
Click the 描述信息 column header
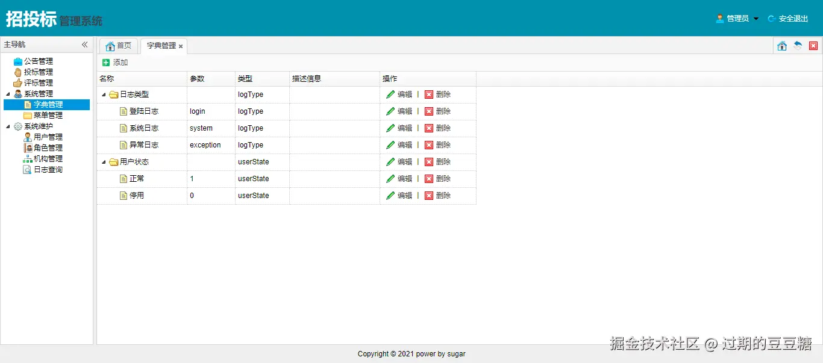(x=335, y=79)
